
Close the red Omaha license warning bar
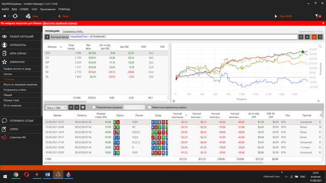tap(323, 23)
